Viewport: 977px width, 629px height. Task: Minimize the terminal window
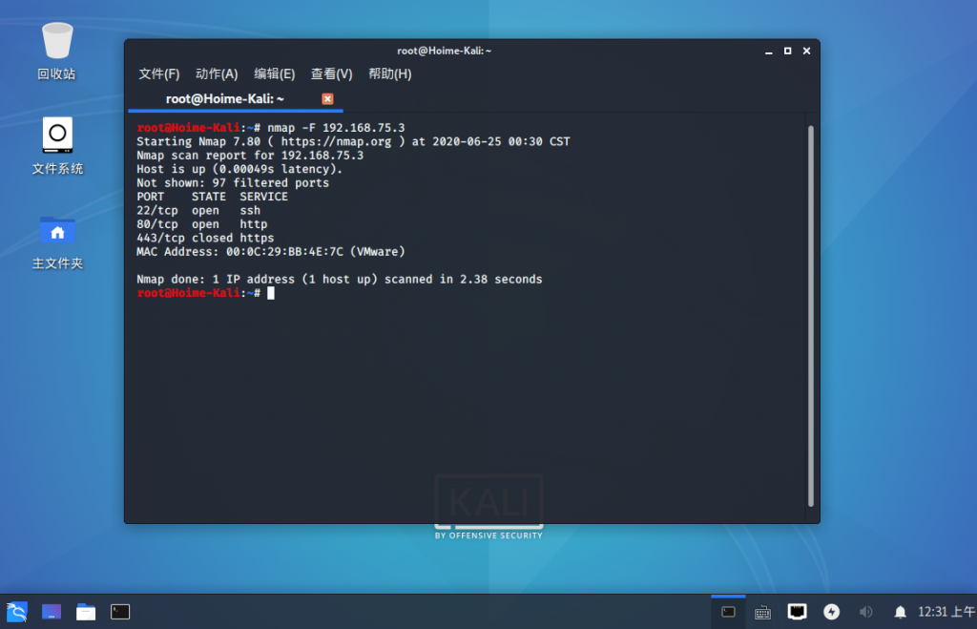coord(768,52)
